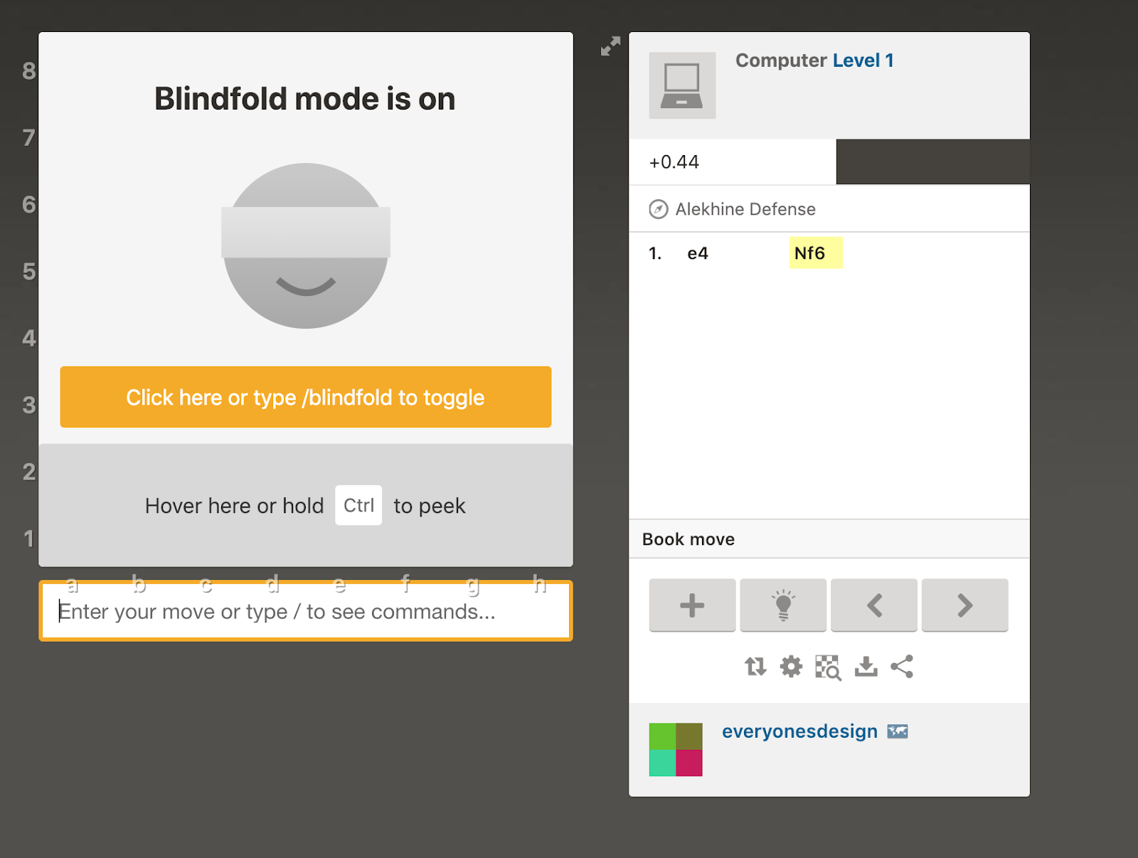
Task: Click the flag icon next to everyonesdesign
Action: pos(898,731)
